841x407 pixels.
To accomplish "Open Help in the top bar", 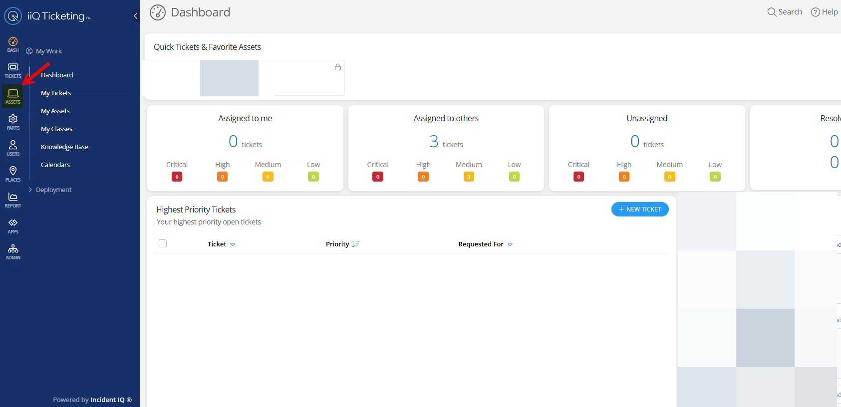I will (825, 12).
